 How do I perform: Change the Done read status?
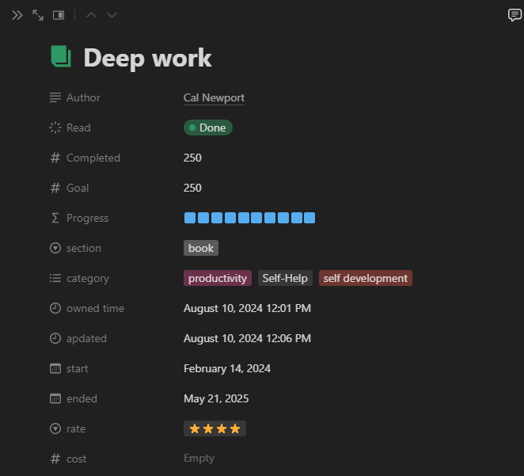click(x=208, y=128)
